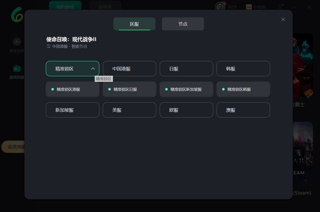Click the 影音加速 play icon in the sidebar
This screenshot has width=320, height=212.
point(17,41)
